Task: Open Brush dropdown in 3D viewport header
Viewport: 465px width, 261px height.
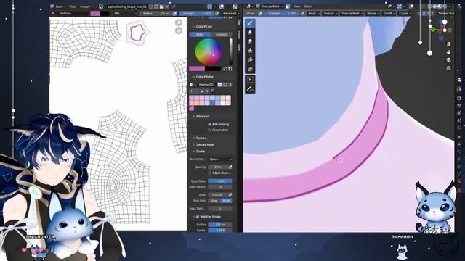Action: (x=313, y=13)
